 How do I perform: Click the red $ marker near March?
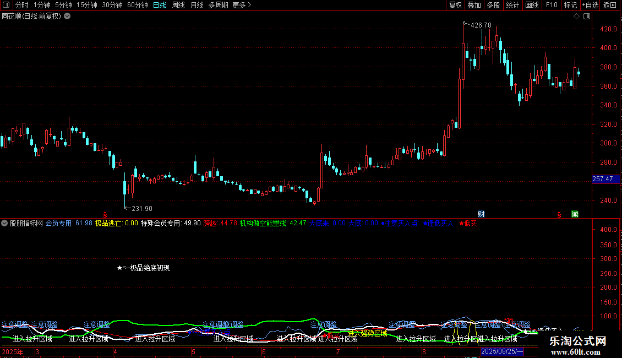[x=105, y=215]
